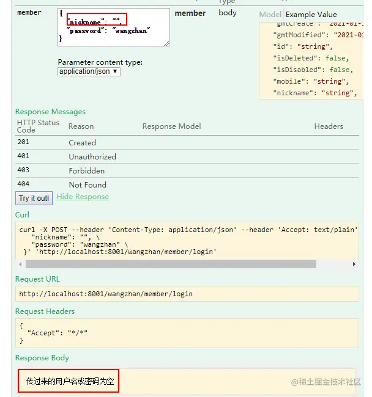The image size is (372, 397).
Task: Open the Parameter content type dropdown
Action: click(89, 71)
